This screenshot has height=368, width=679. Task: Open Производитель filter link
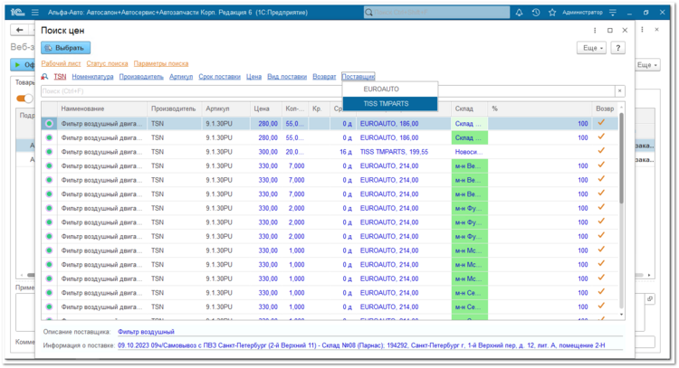141,77
